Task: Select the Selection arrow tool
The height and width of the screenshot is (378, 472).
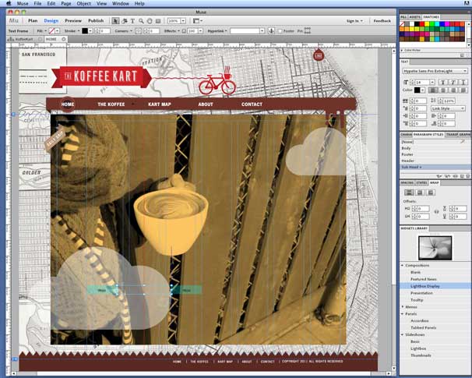Action: [x=115, y=21]
